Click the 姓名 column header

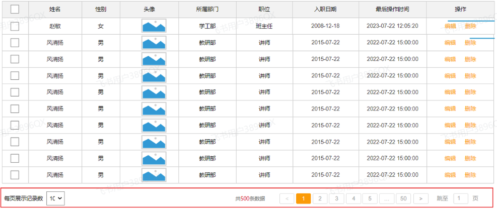pyautogui.click(x=55, y=10)
